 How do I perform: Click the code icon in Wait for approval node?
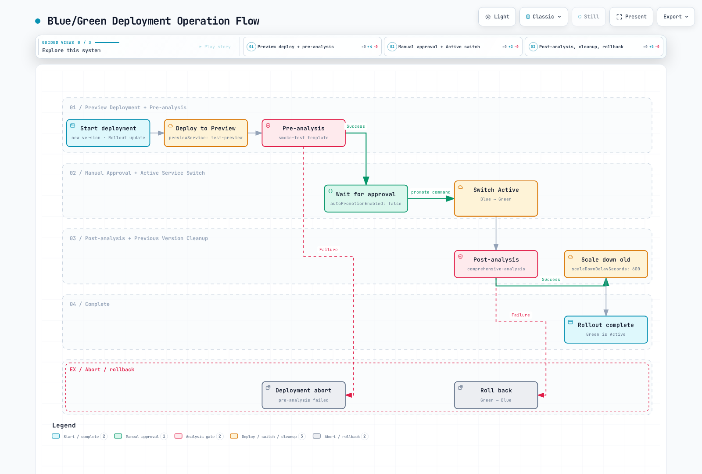pos(330,191)
